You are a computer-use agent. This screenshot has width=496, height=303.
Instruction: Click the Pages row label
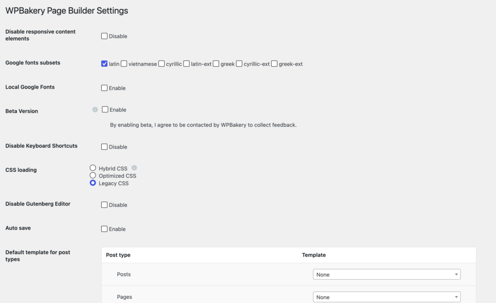pyautogui.click(x=124, y=297)
